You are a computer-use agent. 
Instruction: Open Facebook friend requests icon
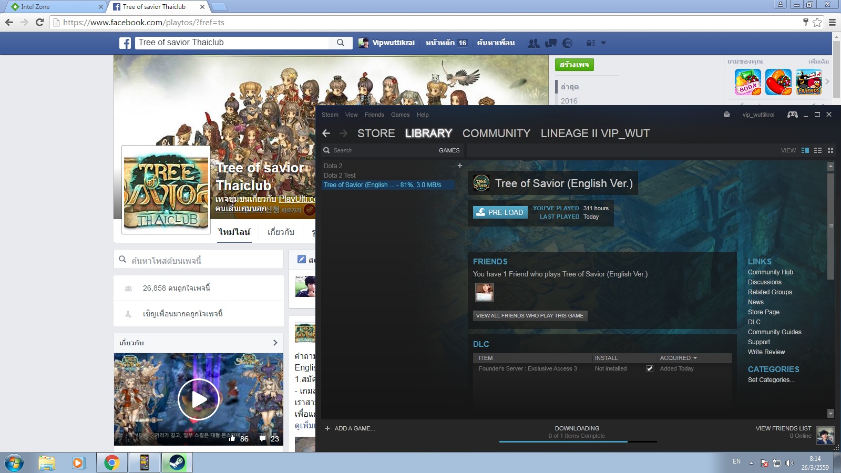point(534,43)
